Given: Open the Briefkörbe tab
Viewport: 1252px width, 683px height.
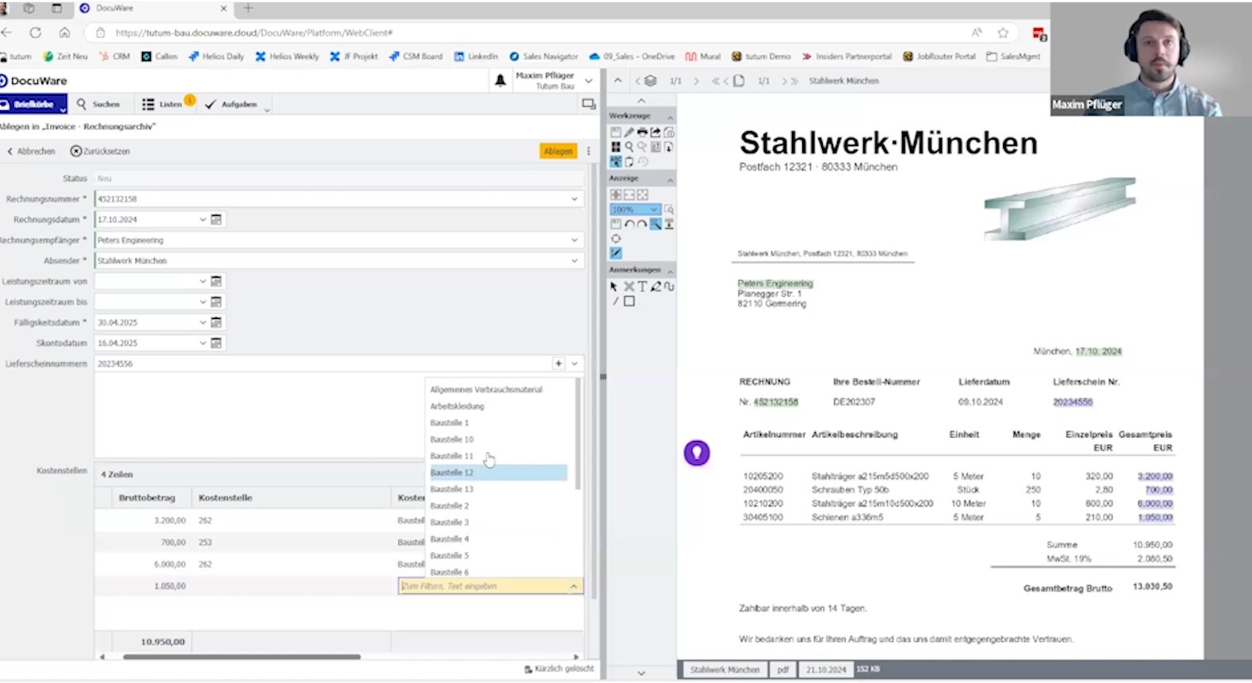Looking at the screenshot, I should coord(33,104).
